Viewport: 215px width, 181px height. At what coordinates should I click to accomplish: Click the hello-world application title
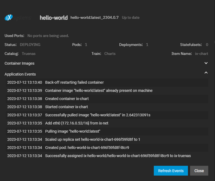(54, 18)
